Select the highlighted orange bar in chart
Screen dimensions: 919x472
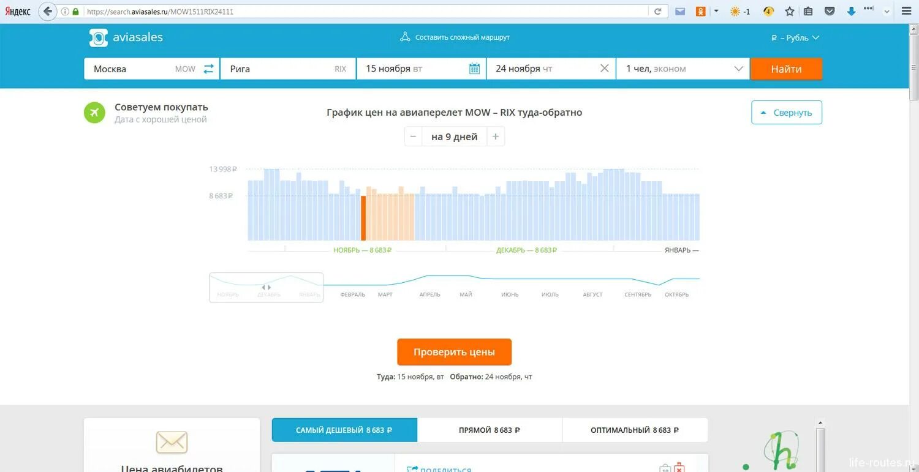363,218
